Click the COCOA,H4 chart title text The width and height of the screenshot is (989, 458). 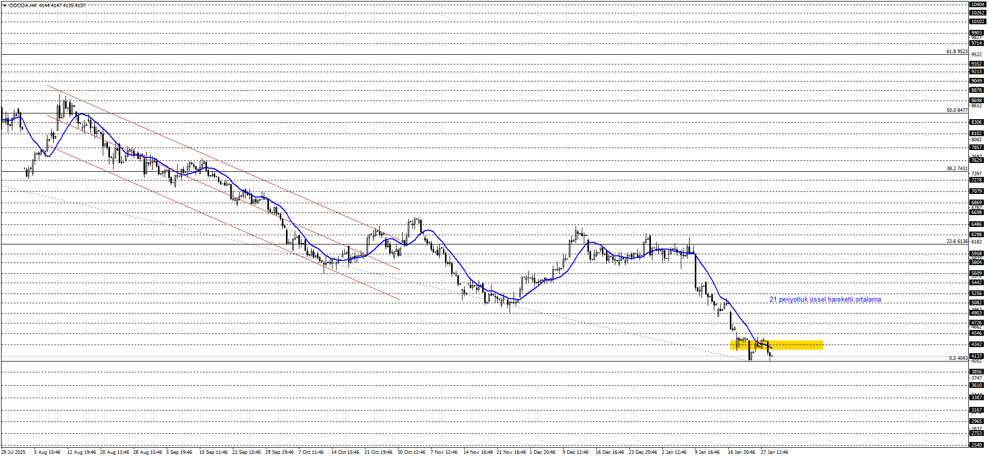pos(23,5)
